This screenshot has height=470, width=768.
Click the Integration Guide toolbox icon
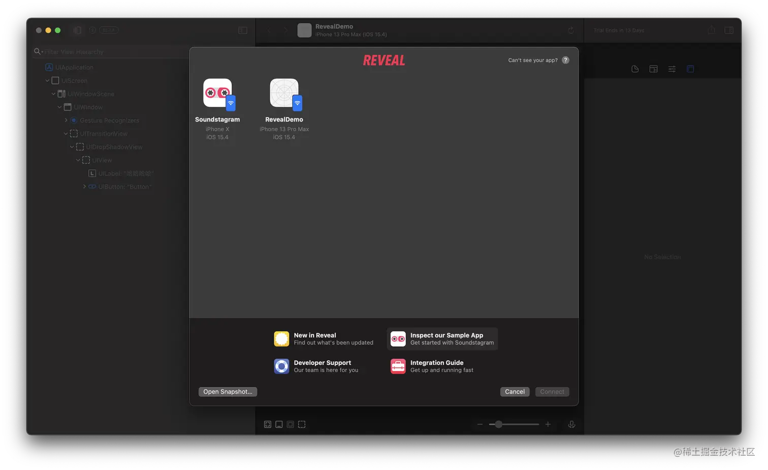click(x=398, y=366)
